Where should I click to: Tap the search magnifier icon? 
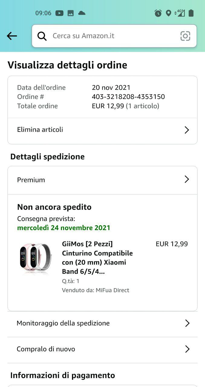[42, 36]
